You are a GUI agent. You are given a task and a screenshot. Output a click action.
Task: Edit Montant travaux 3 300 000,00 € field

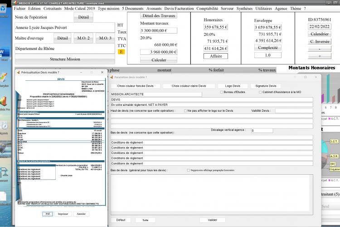click(159, 30)
